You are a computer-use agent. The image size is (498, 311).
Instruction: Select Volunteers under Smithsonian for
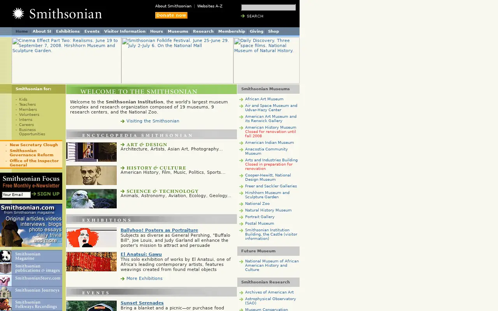[x=29, y=115]
